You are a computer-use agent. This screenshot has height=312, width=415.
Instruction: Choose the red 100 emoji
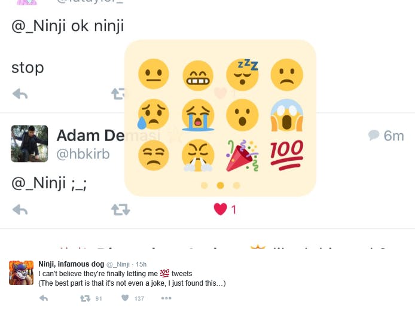click(x=287, y=155)
